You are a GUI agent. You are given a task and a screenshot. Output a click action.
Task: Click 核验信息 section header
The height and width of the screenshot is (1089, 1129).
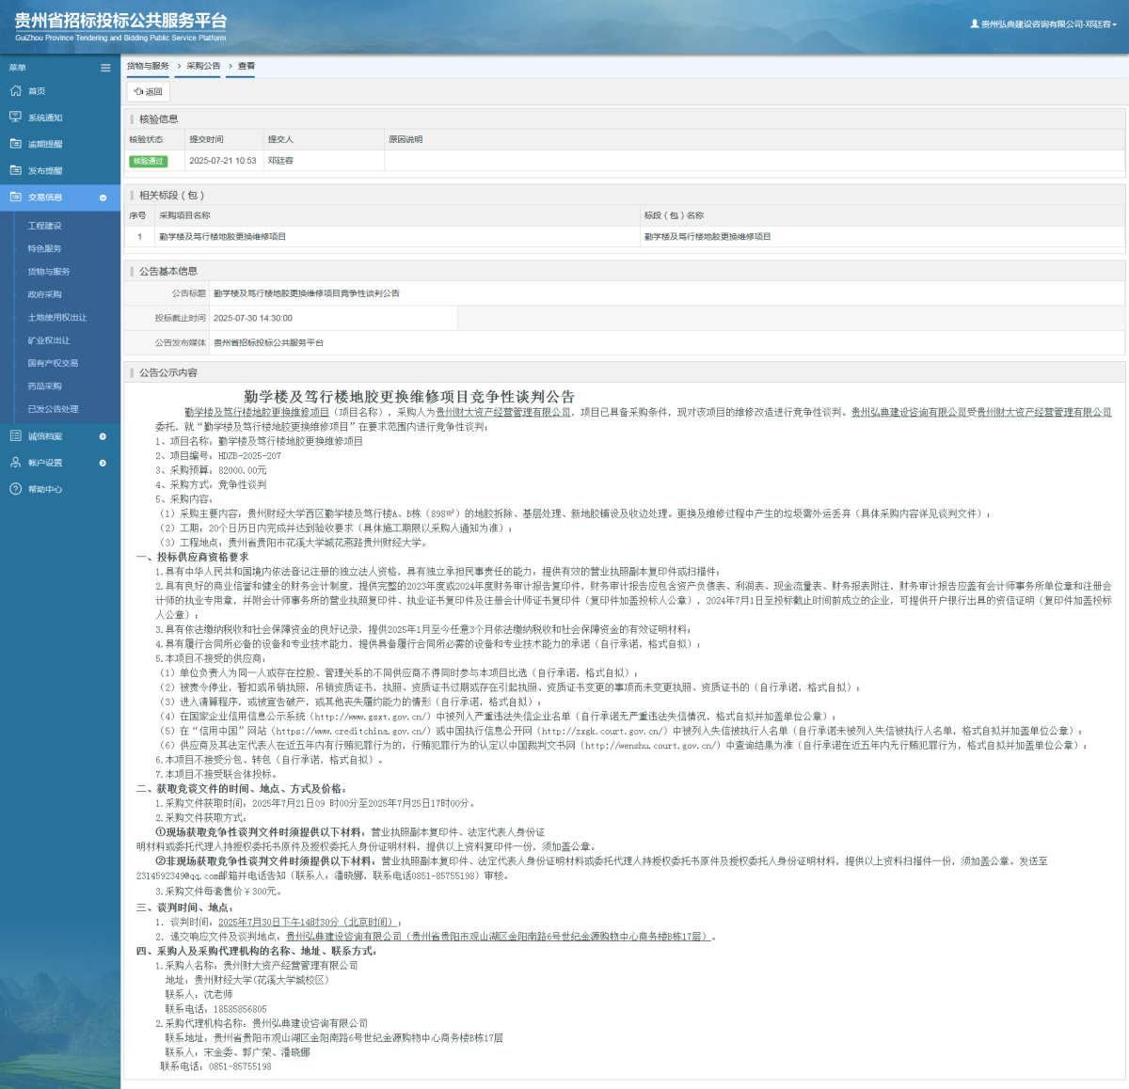click(x=158, y=119)
